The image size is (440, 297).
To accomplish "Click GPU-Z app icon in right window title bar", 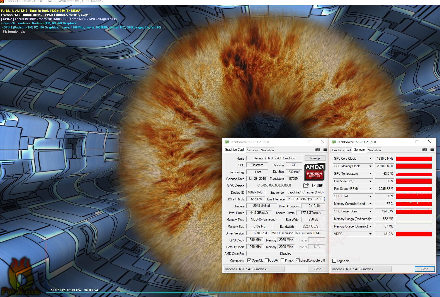I will point(334,142).
